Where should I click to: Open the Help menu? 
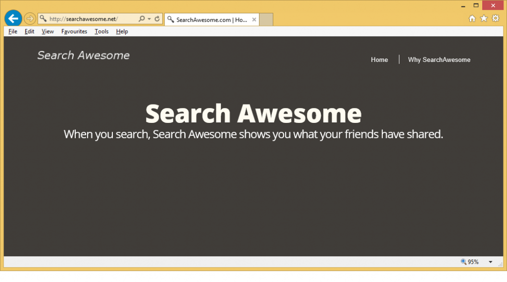point(122,31)
